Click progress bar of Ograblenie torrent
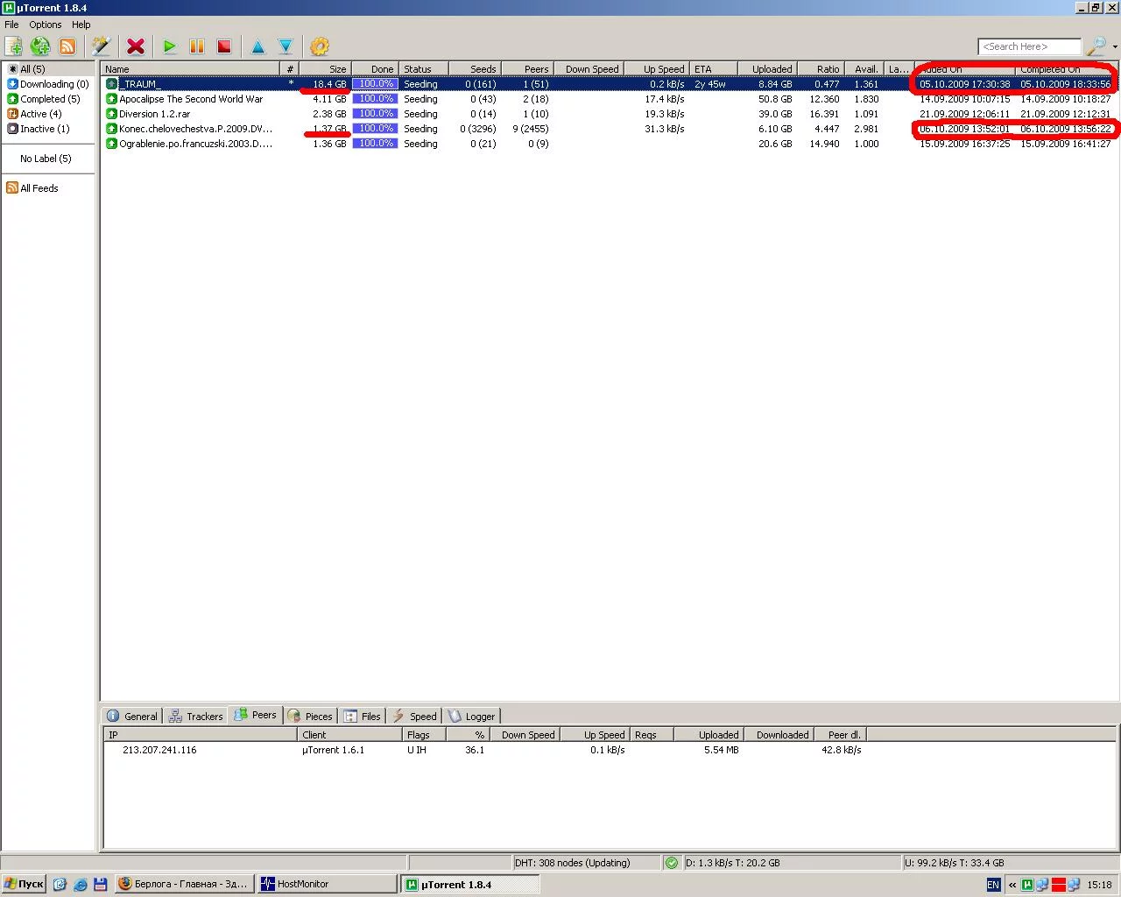The height and width of the screenshot is (897, 1121). click(375, 144)
